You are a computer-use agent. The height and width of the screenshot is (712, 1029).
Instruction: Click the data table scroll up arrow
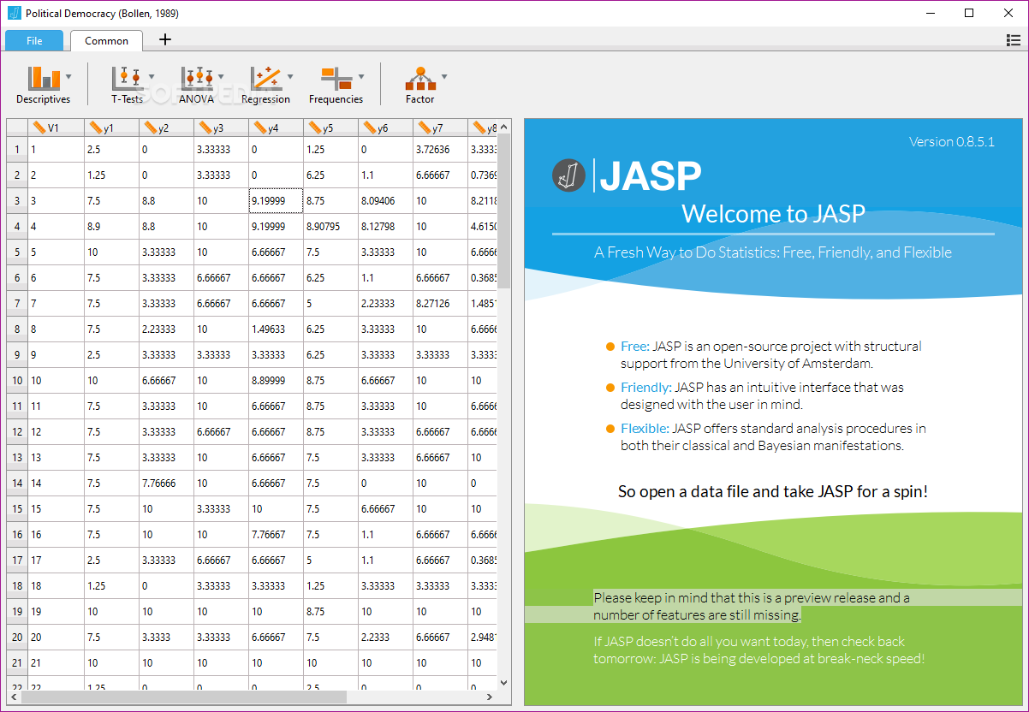tap(504, 128)
